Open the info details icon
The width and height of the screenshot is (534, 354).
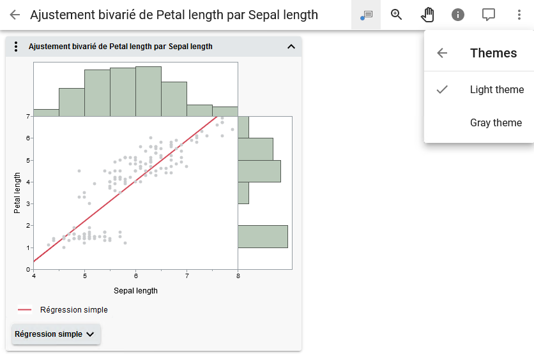point(458,15)
